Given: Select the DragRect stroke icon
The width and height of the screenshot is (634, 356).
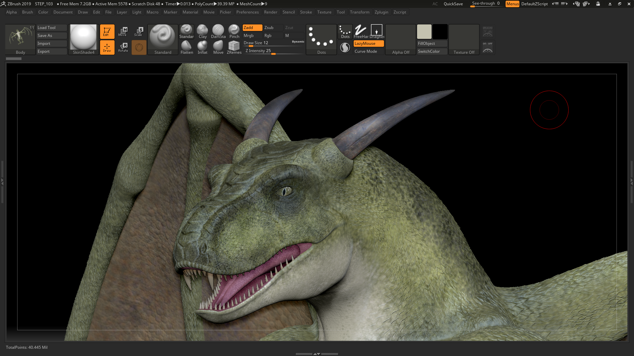Looking at the screenshot, I should click(x=376, y=31).
